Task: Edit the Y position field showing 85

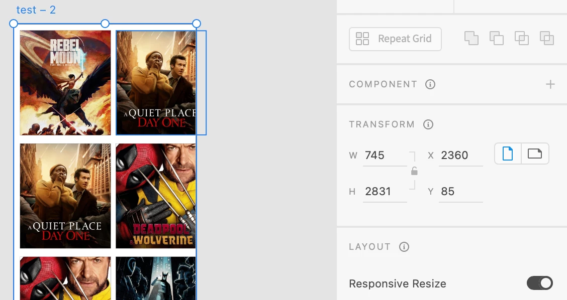Action: click(460, 192)
